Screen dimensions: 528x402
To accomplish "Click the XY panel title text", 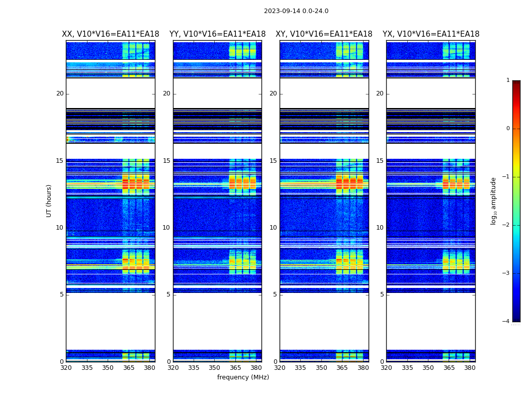I will click(x=324, y=34).
